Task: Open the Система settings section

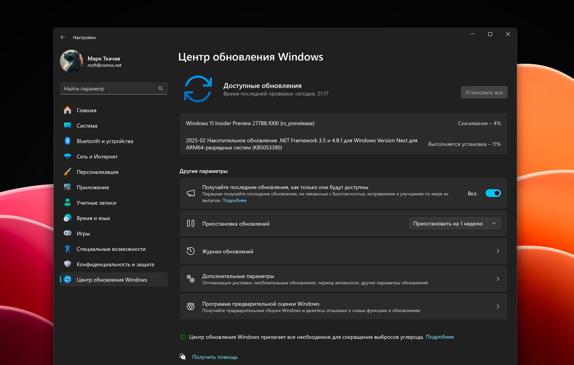Action: (86, 126)
